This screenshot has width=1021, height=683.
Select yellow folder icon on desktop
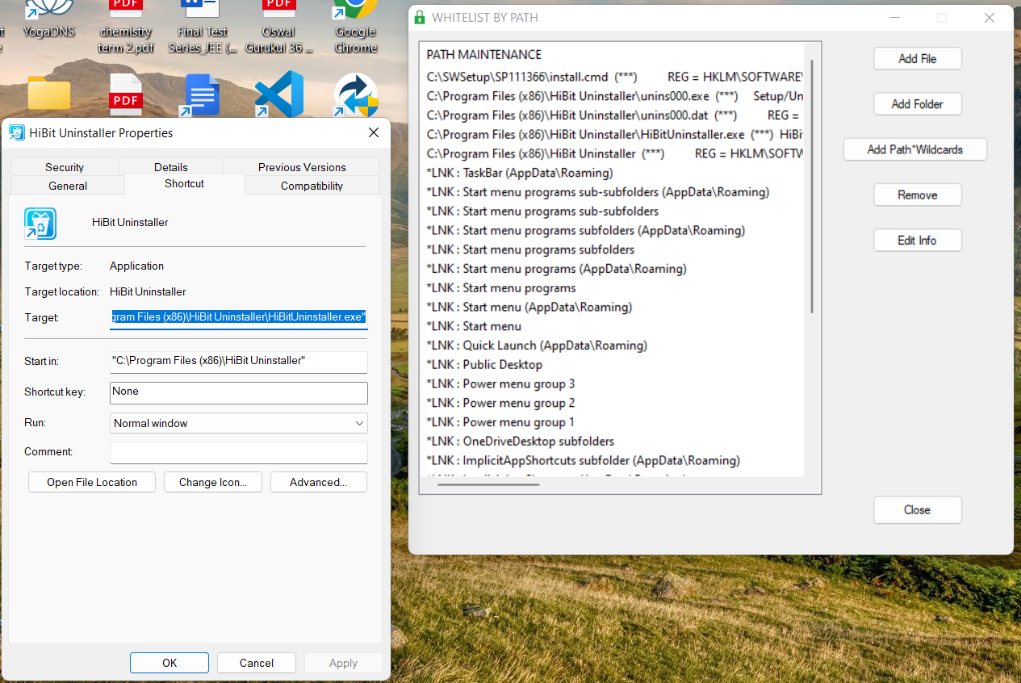49,93
